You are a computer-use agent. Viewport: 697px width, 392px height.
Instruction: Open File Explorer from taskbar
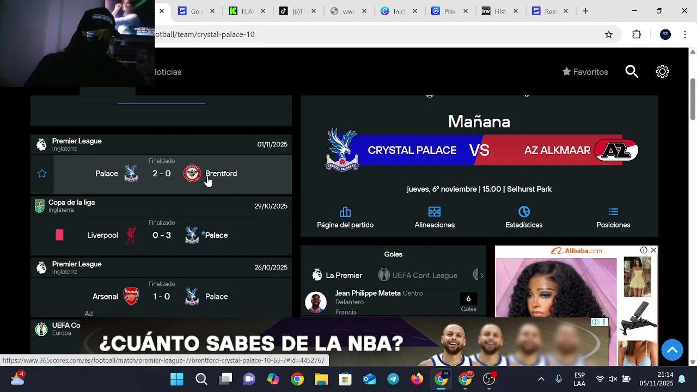pos(321,379)
